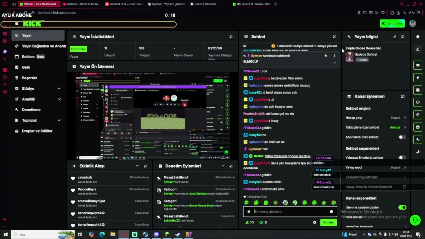Screen dimensions: 425x239
Task: Click the Windows taskbar Ara search box
Action: [x=43, y=234]
